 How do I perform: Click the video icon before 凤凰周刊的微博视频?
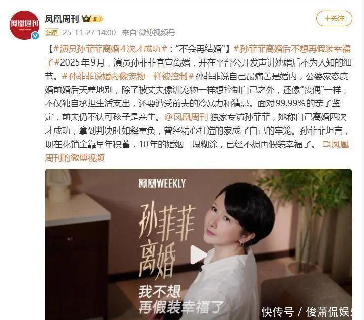[x=326, y=144]
